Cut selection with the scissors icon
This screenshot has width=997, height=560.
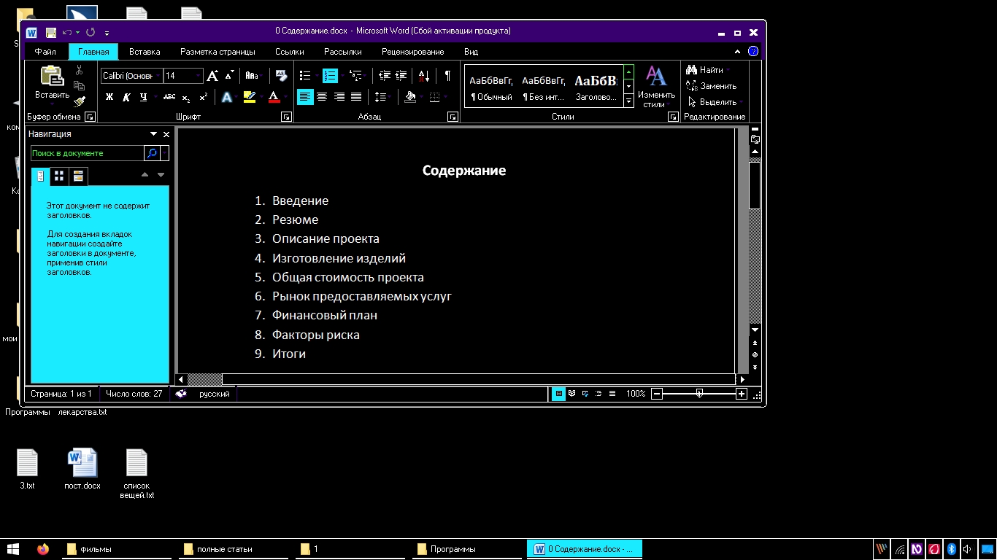pos(79,70)
